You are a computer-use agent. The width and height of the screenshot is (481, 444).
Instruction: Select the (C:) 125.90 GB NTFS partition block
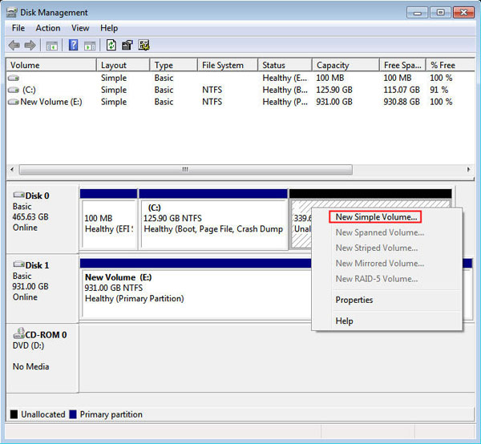[213, 220]
